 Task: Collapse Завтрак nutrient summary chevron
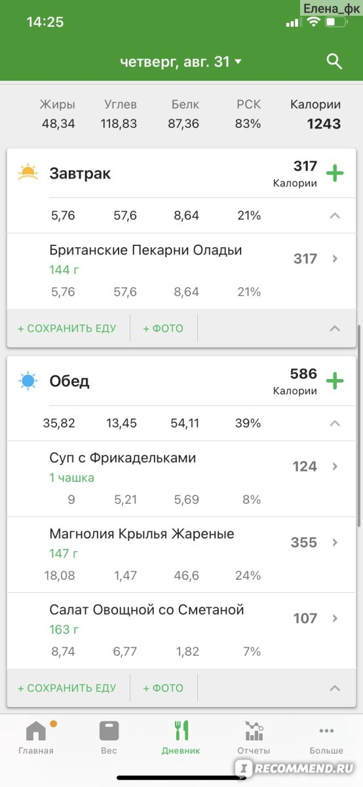[335, 216]
